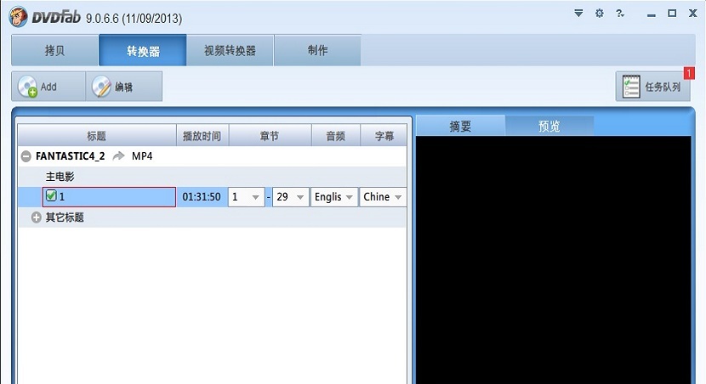The width and height of the screenshot is (706, 384).
Task: Switch to the 视频转换器 tab
Action: pyautogui.click(x=230, y=50)
